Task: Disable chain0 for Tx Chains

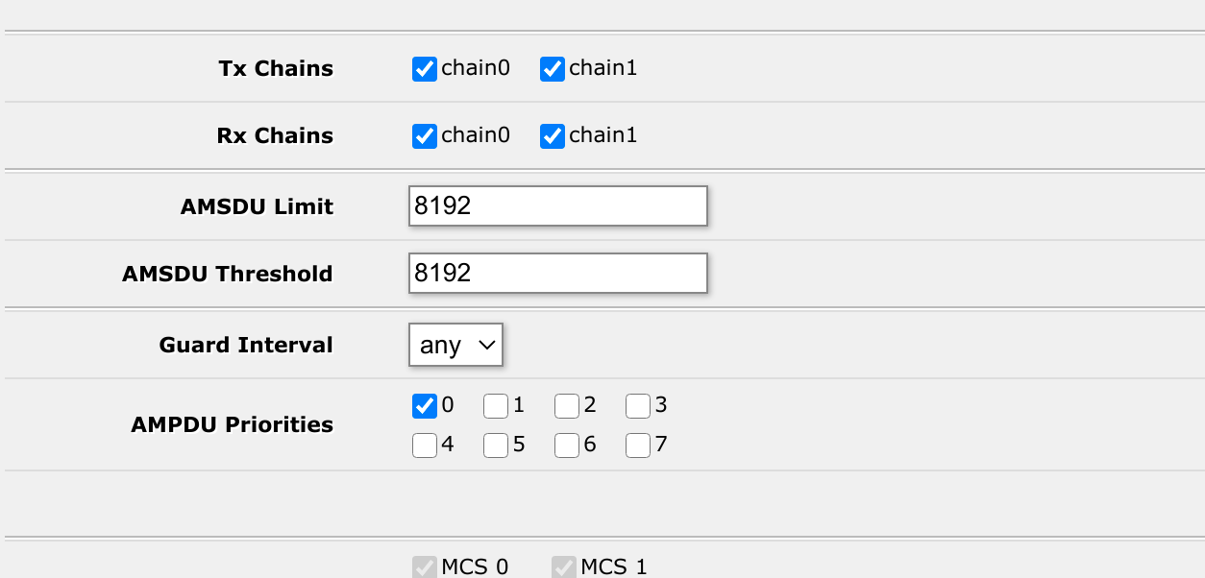Action: click(x=424, y=68)
